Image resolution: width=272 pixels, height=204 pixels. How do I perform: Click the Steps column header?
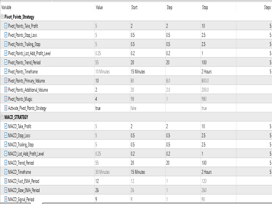(x=267, y=8)
